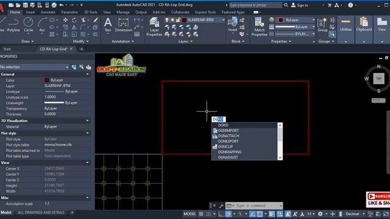Screen dimensions: 390x219
Task: Click the Undo arrow icon
Action: point(61,5)
